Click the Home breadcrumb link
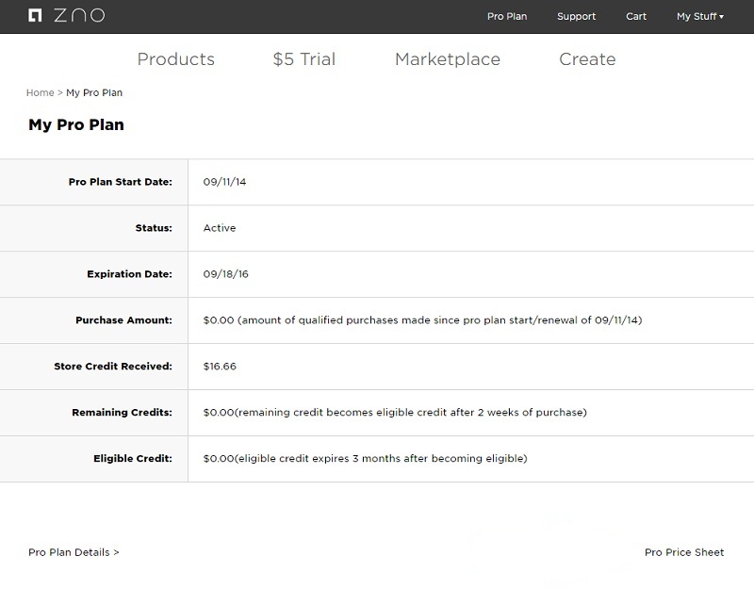 pos(40,92)
